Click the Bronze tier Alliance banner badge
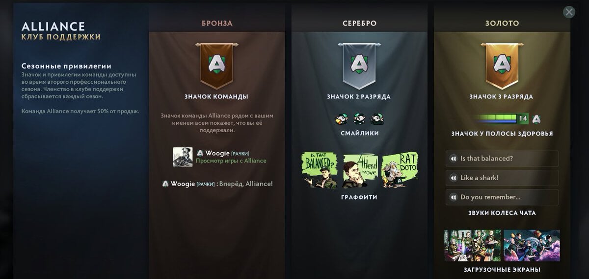The height and width of the screenshot is (279, 589). [216, 65]
